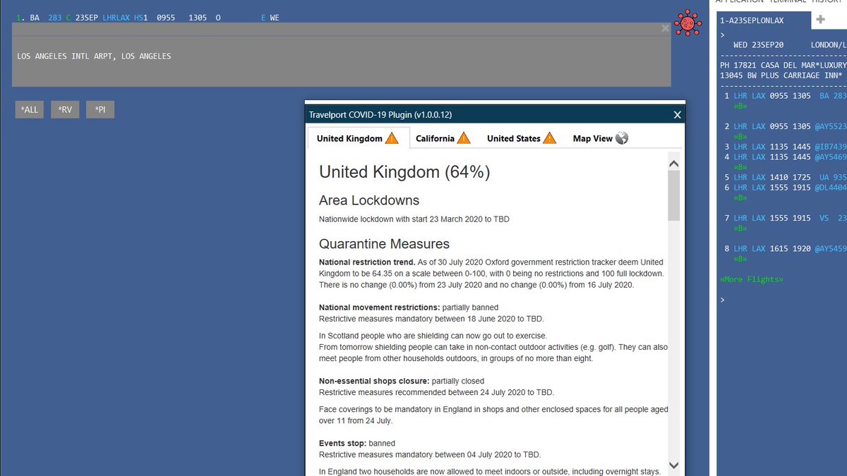Click the *PI button

click(x=100, y=109)
